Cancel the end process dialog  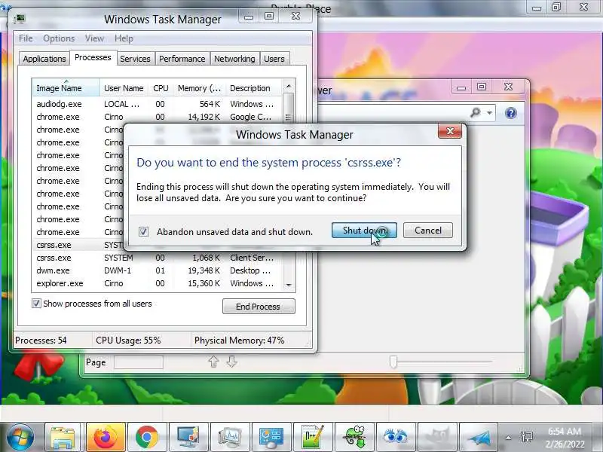tap(427, 231)
